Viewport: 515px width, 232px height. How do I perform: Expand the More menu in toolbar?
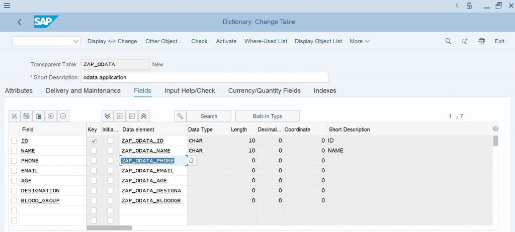(x=359, y=41)
